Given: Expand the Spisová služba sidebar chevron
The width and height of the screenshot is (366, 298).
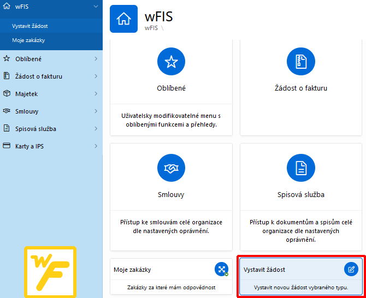Looking at the screenshot, I should pyautogui.click(x=96, y=129).
